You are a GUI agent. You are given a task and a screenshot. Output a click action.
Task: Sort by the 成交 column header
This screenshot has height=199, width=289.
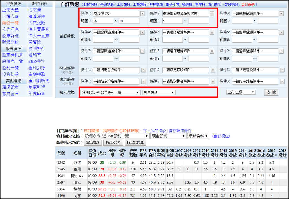click(102, 153)
